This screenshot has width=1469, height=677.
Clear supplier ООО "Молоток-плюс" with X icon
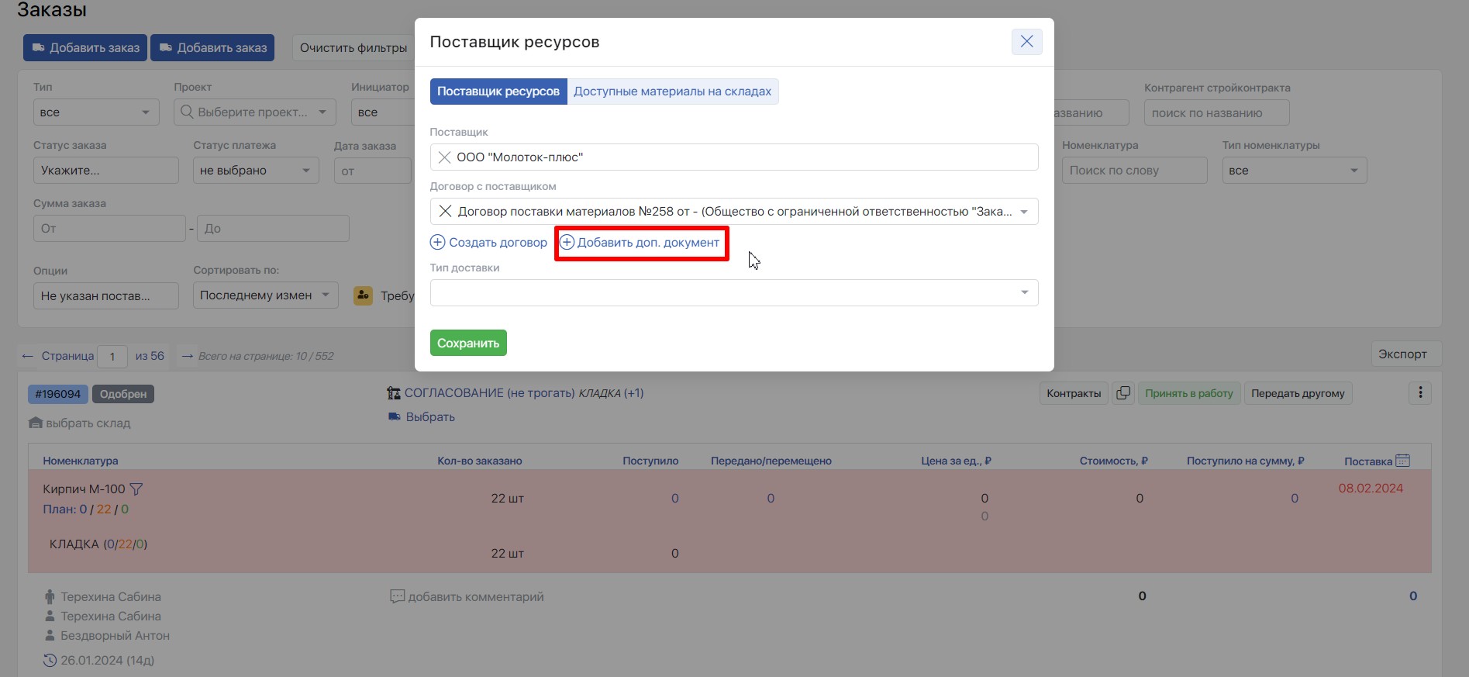(x=444, y=157)
